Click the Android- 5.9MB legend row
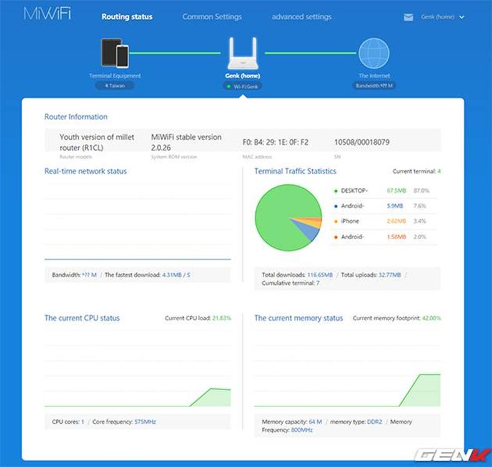 click(383, 206)
